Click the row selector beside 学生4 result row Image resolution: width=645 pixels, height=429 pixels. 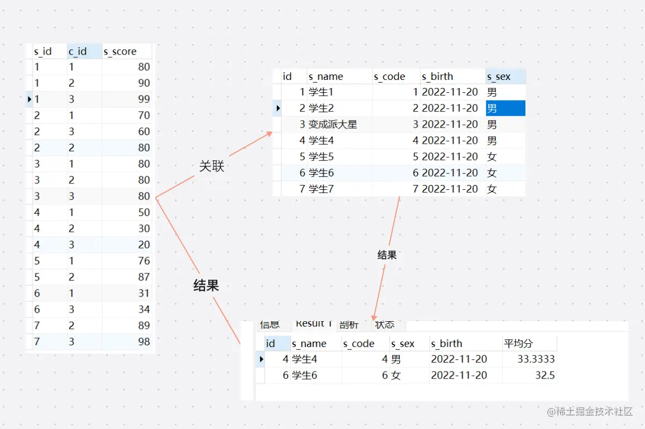(260, 359)
